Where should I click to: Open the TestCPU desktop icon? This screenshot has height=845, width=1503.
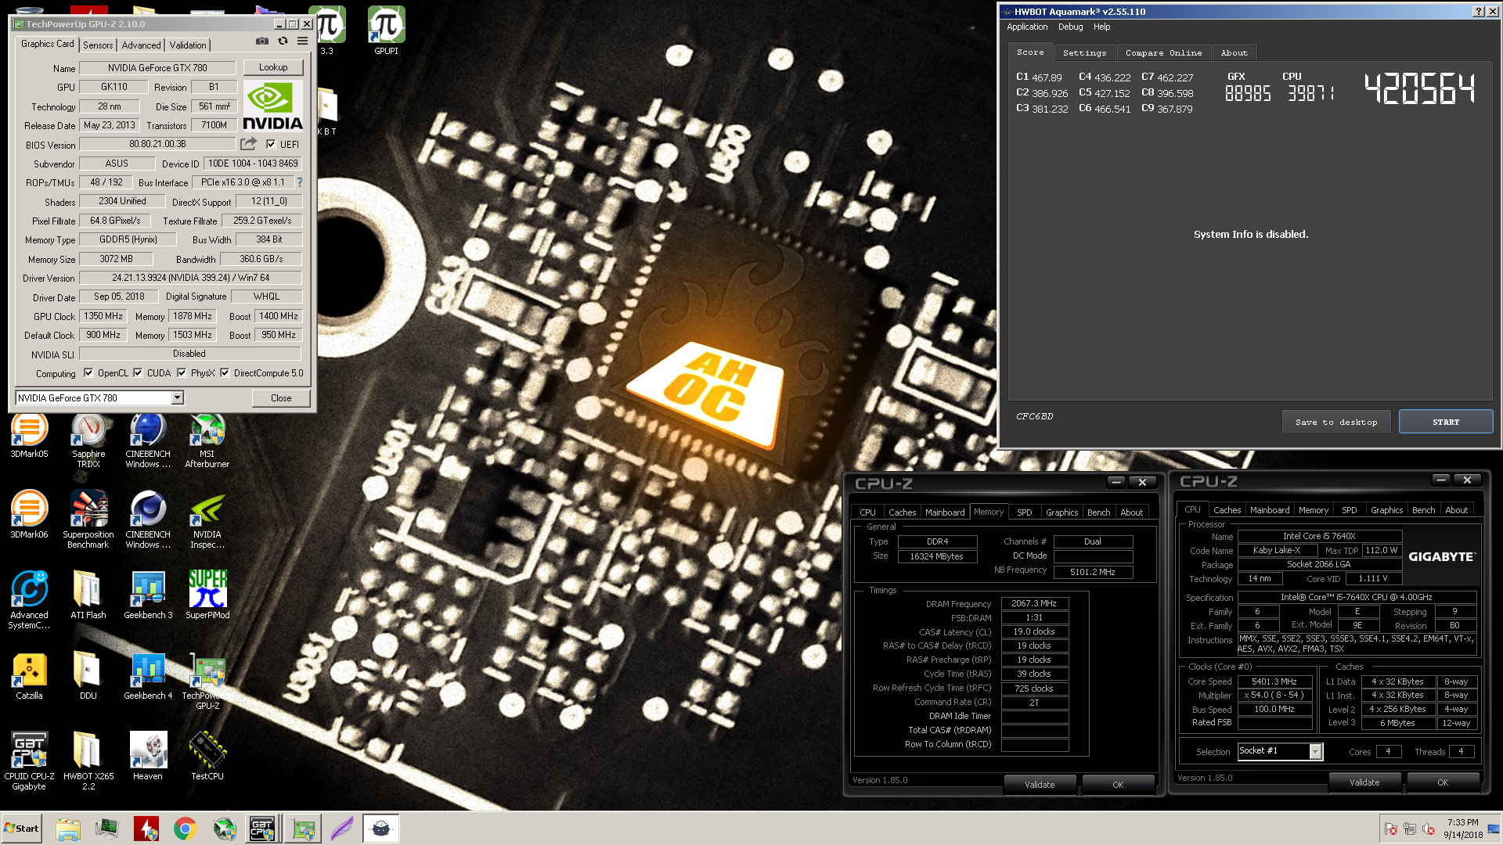pyautogui.click(x=207, y=756)
